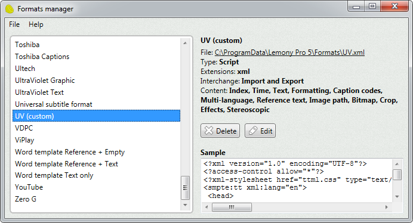
Task: Select the UV (custom) format
Action: tap(97, 116)
